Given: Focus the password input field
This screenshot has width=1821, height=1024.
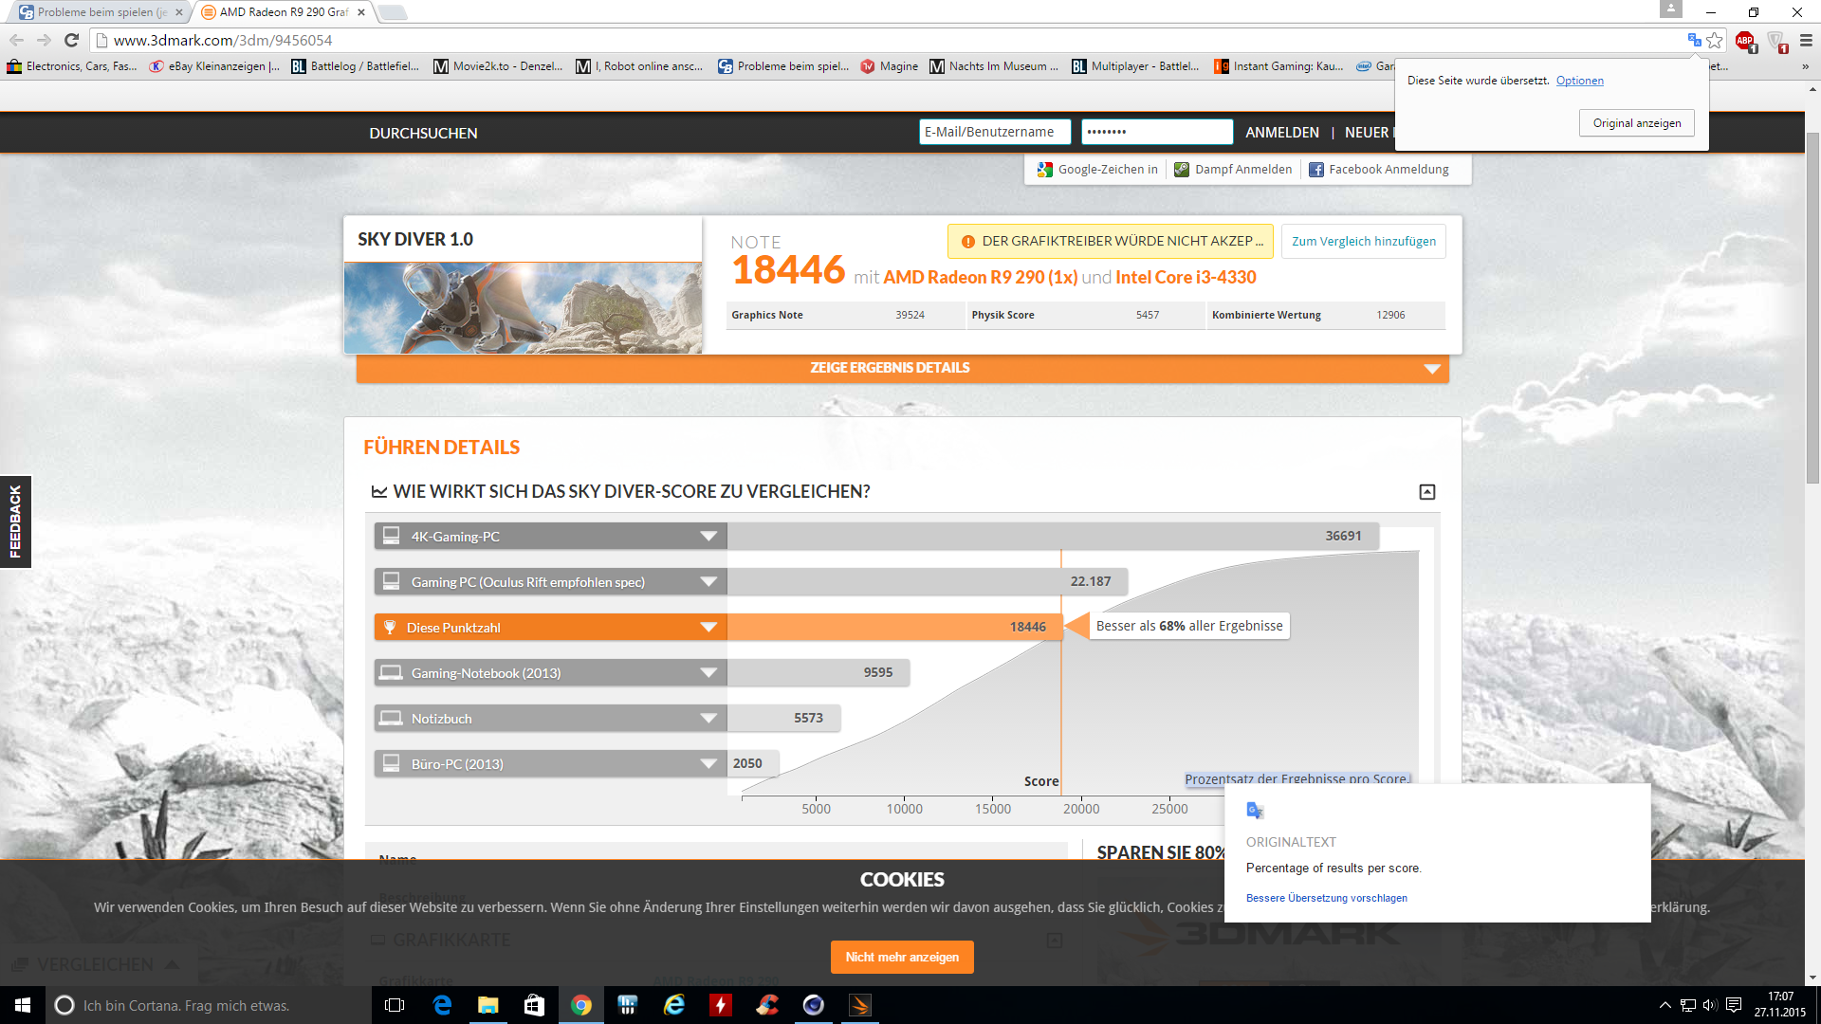Looking at the screenshot, I should pyautogui.click(x=1157, y=132).
